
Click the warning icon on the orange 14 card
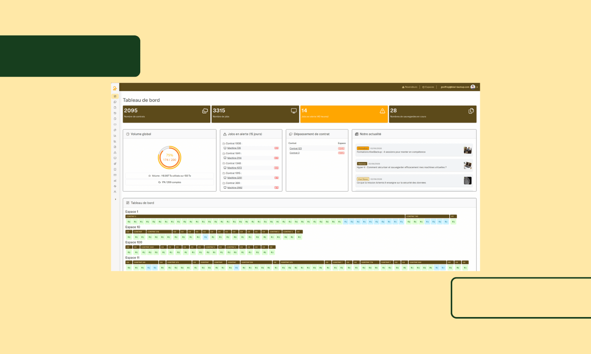[x=383, y=111]
